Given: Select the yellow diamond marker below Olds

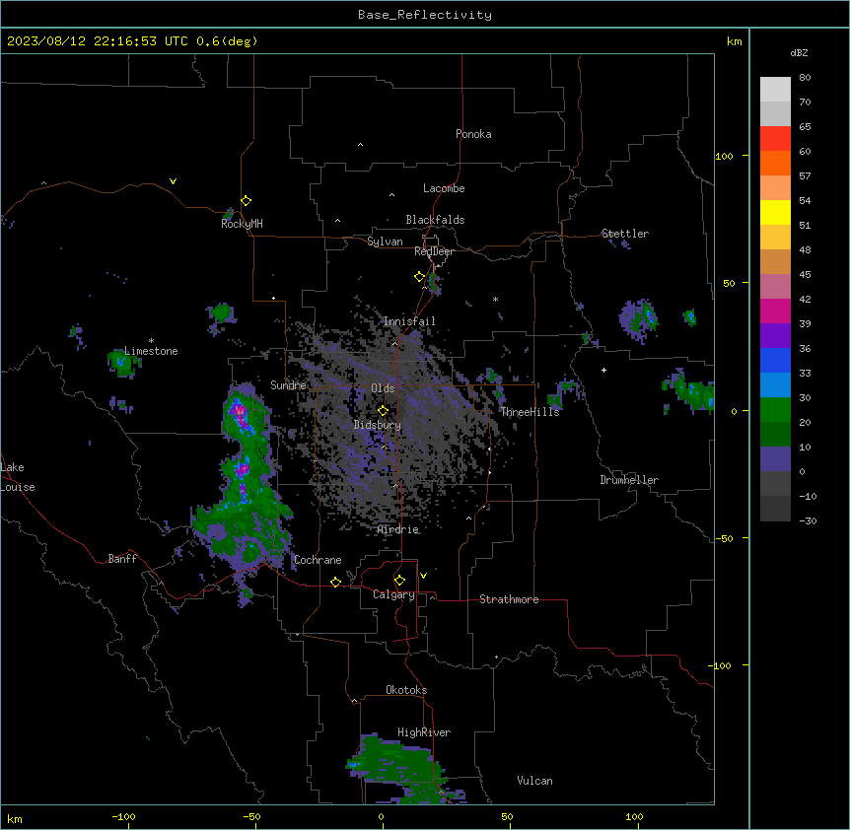Looking at the screenshot, I should [383, 411].
